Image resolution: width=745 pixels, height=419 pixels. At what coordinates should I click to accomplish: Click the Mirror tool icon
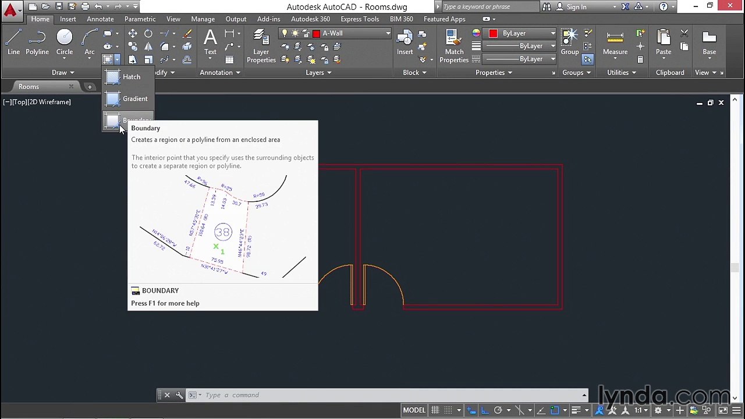click(148, 47)
